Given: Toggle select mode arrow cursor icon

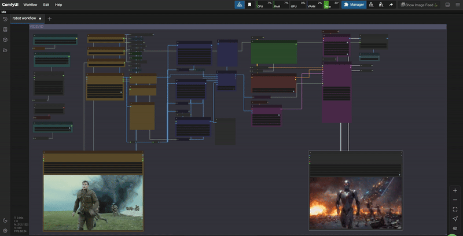Looking at the screenshot, I should [x=455, y=219].
